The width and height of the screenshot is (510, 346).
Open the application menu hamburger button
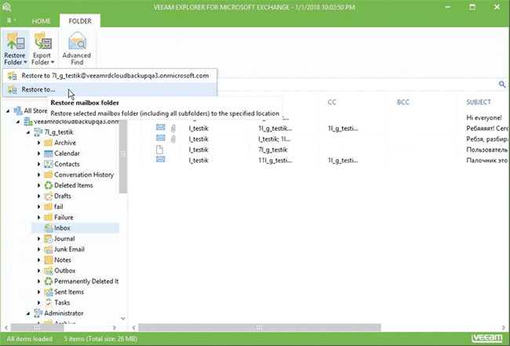(11, 20)
